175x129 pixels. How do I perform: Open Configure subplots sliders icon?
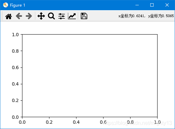(62, 16)
